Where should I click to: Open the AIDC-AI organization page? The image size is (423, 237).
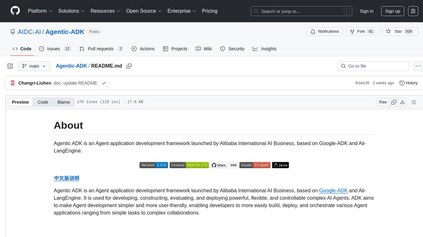tap(29, 32)
